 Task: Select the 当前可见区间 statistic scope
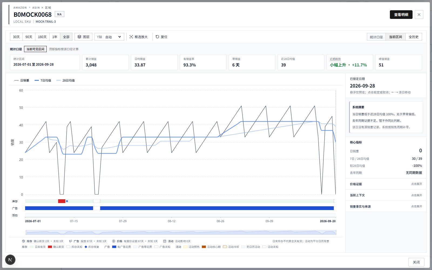pos(35,49)
